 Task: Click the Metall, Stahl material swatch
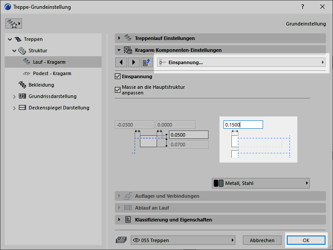pyautogui.click(x=218, y=183)
